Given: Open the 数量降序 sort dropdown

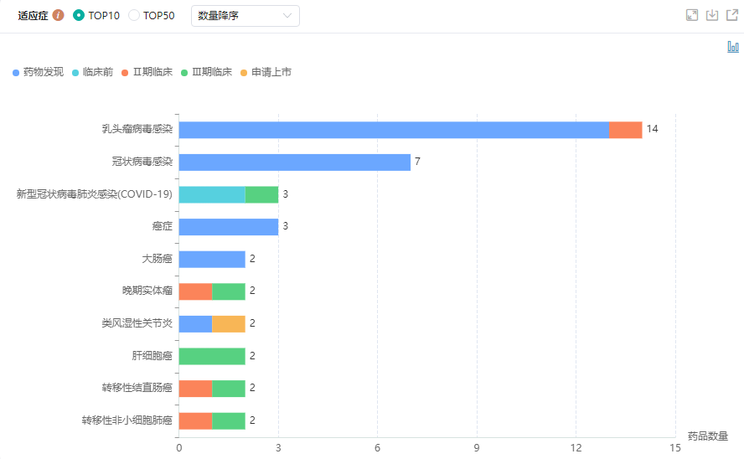Looking at the screenshot, I should pos(245,15).
